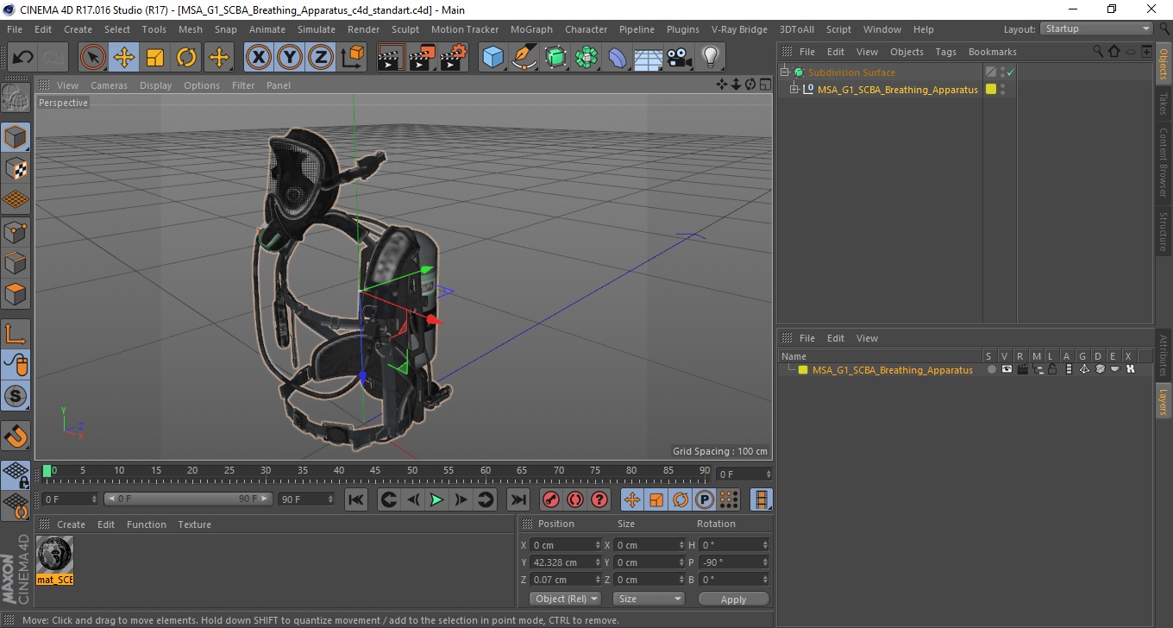Switch to Points mode
This screenshot has height=628, width=1173.
click(16, 231)
